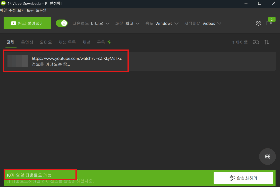Open settings with the gear icon
Image resolution: width=280 pixels, height=187 pixels.
point(258,23)
